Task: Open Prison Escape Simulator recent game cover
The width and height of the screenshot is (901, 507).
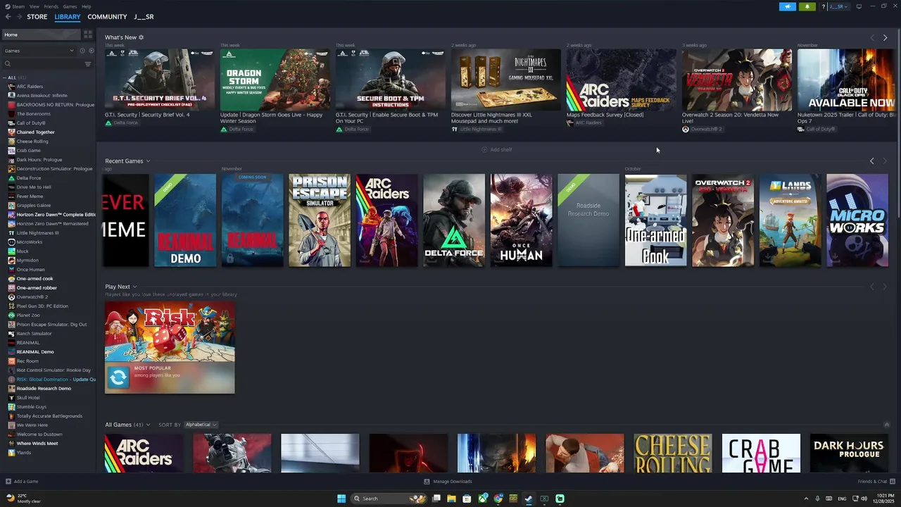Action: 320,220
